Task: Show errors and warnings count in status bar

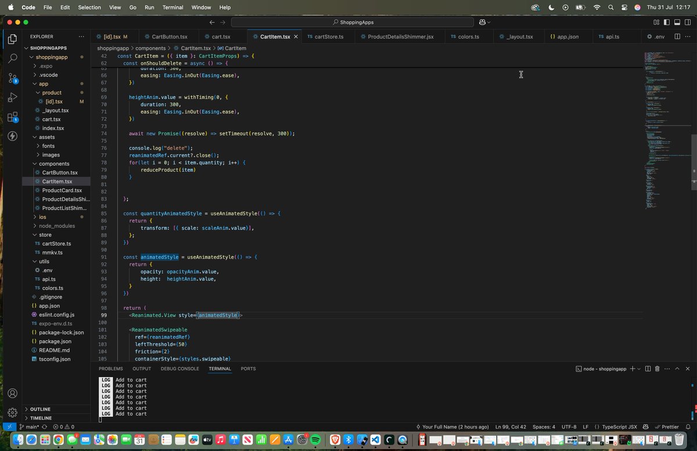Action: (63, 427)
